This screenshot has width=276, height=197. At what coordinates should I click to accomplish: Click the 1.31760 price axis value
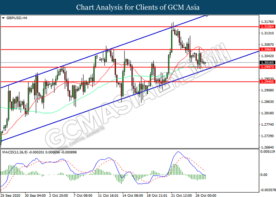tap(268, 22)
